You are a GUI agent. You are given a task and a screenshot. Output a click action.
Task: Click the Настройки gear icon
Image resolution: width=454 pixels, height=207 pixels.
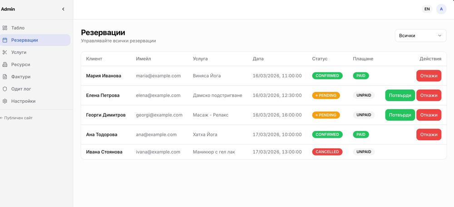[x=5, y=101]
